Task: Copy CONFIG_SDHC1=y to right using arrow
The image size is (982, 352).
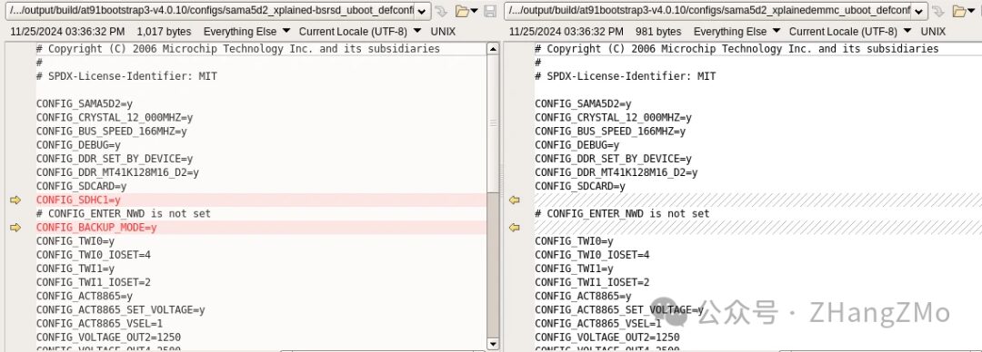Action: [15, 200]
